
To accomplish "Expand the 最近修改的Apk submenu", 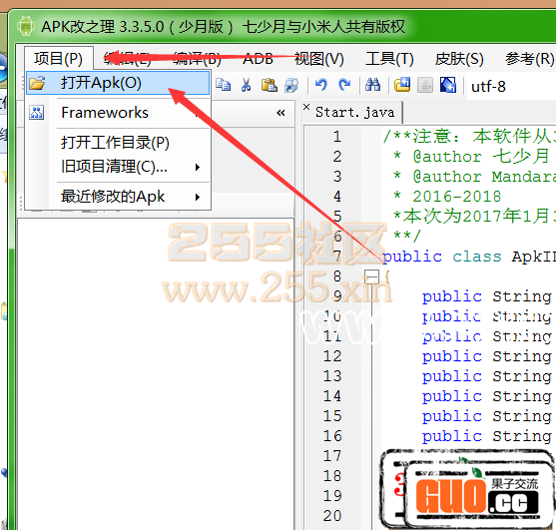I will pos(118,197).
